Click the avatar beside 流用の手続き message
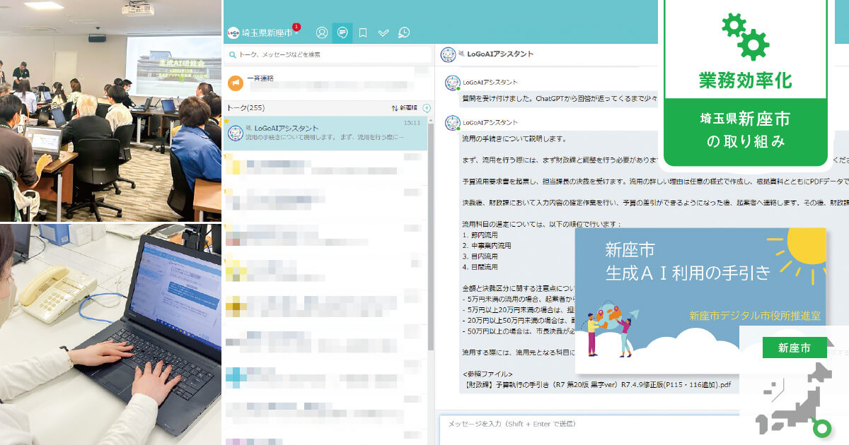 click(452, 124)
